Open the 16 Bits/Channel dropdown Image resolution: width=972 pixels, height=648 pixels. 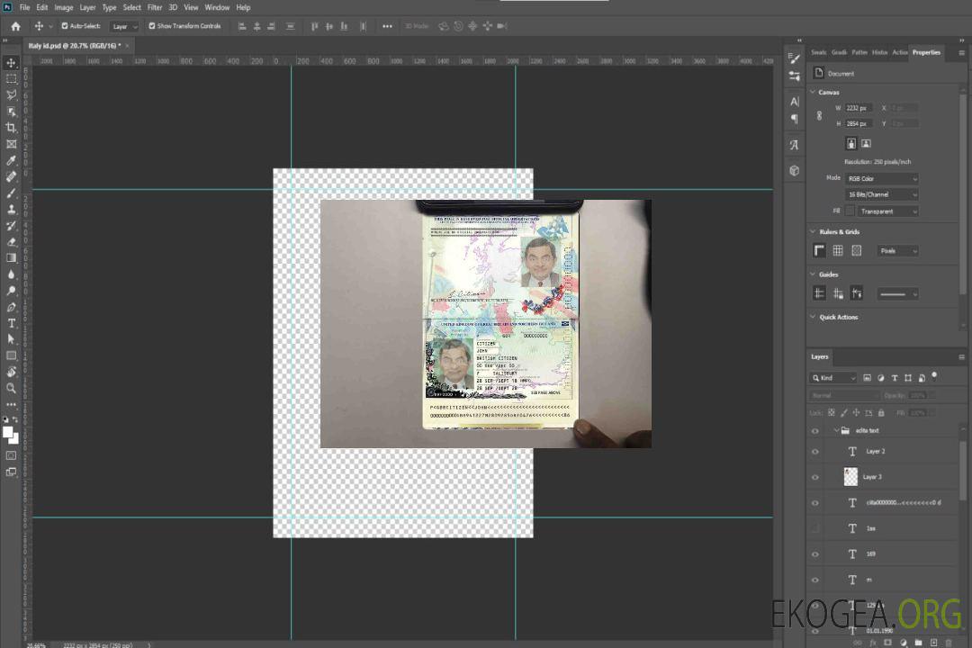coord(882,194)
